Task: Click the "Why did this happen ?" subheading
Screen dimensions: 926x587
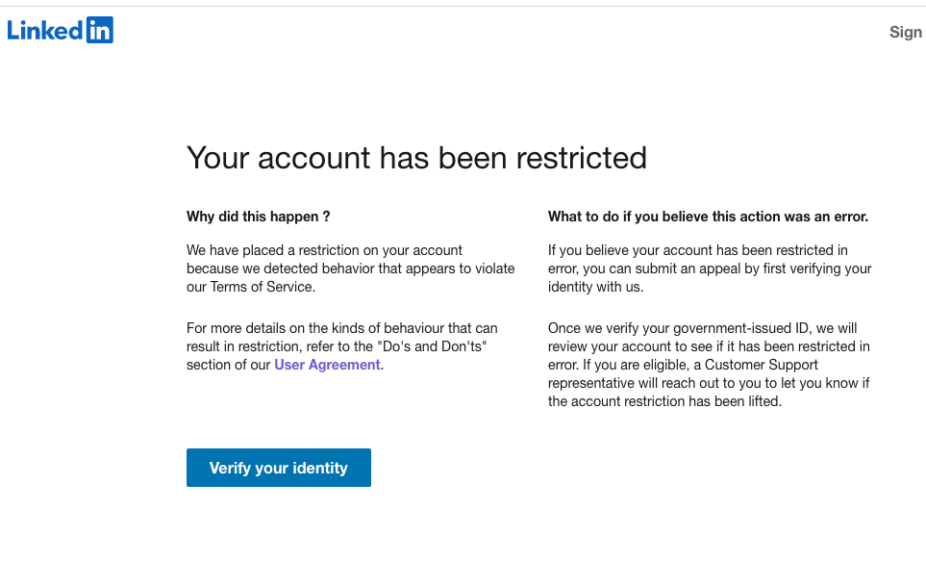Action: [x=259, y=217]
